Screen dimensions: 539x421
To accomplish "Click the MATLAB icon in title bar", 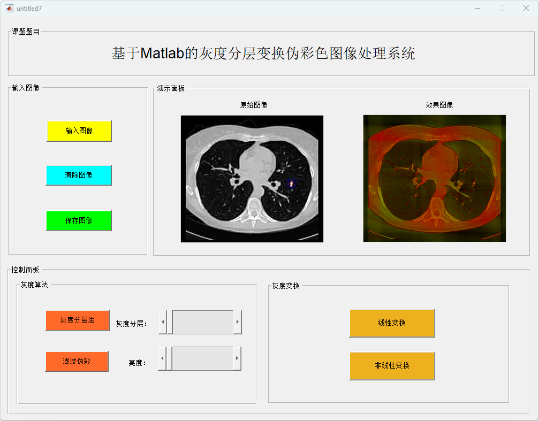I will [9, 8].
